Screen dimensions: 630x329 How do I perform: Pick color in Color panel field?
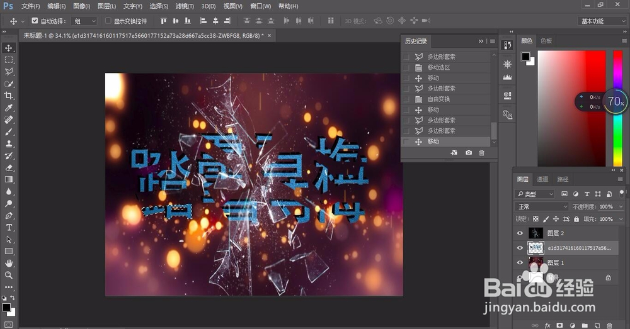[571, 108]
